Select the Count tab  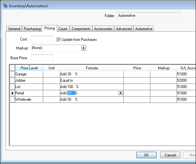tap(63, 29)
